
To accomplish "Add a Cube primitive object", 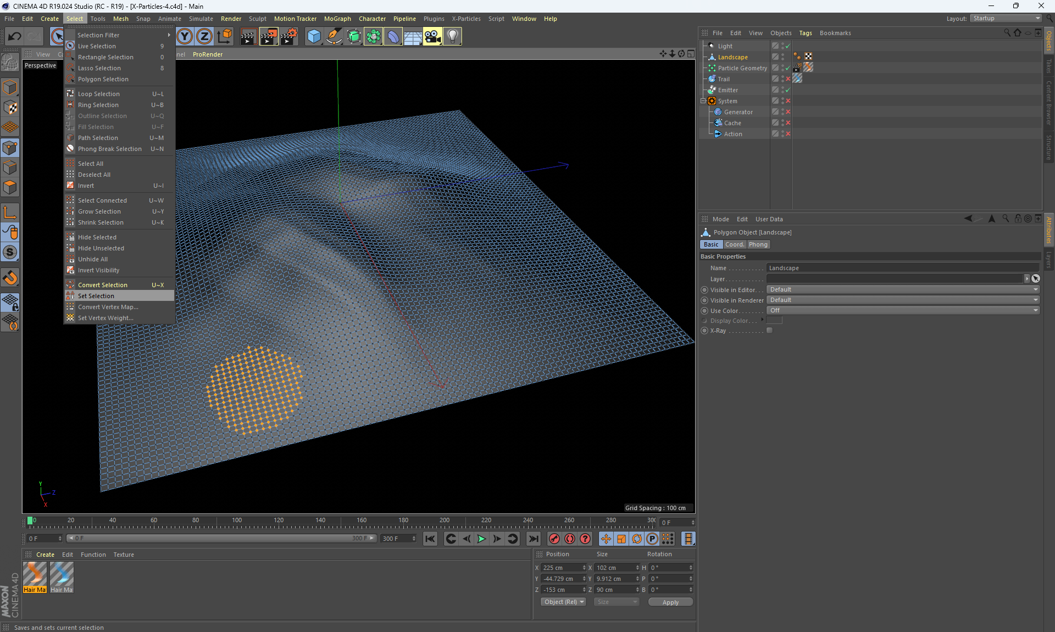I will tap(314, 37).
